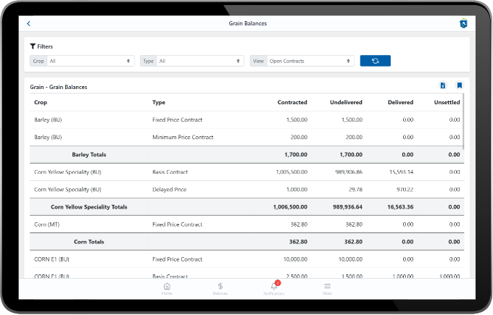Click the Delivered column header

pyautogui.click(x=400, y=102)
